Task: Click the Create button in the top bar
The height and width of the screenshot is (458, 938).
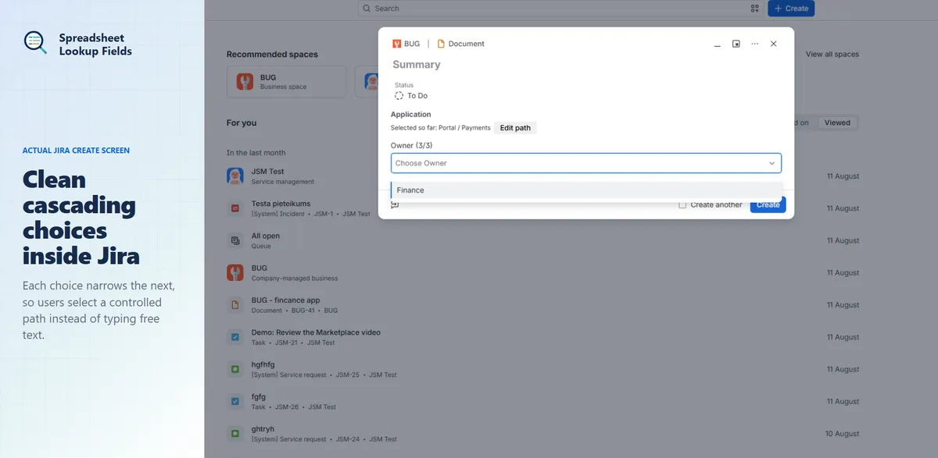Action: (791, 9)
